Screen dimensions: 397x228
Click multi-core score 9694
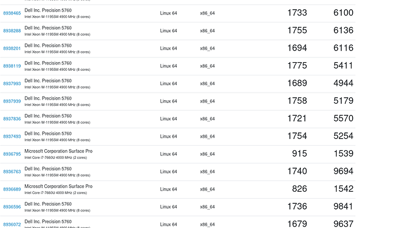click(x=343, y=171)
